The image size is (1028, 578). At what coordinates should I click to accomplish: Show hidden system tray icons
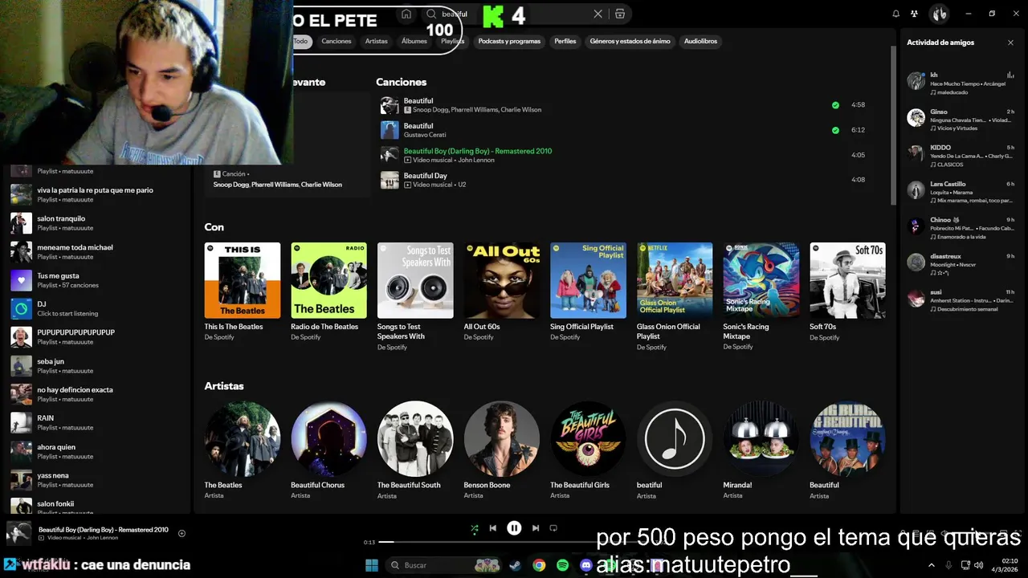click(x=932, y=565)
